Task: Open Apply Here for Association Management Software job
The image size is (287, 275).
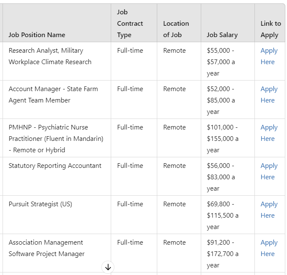Action: click(x=269, y=248)
